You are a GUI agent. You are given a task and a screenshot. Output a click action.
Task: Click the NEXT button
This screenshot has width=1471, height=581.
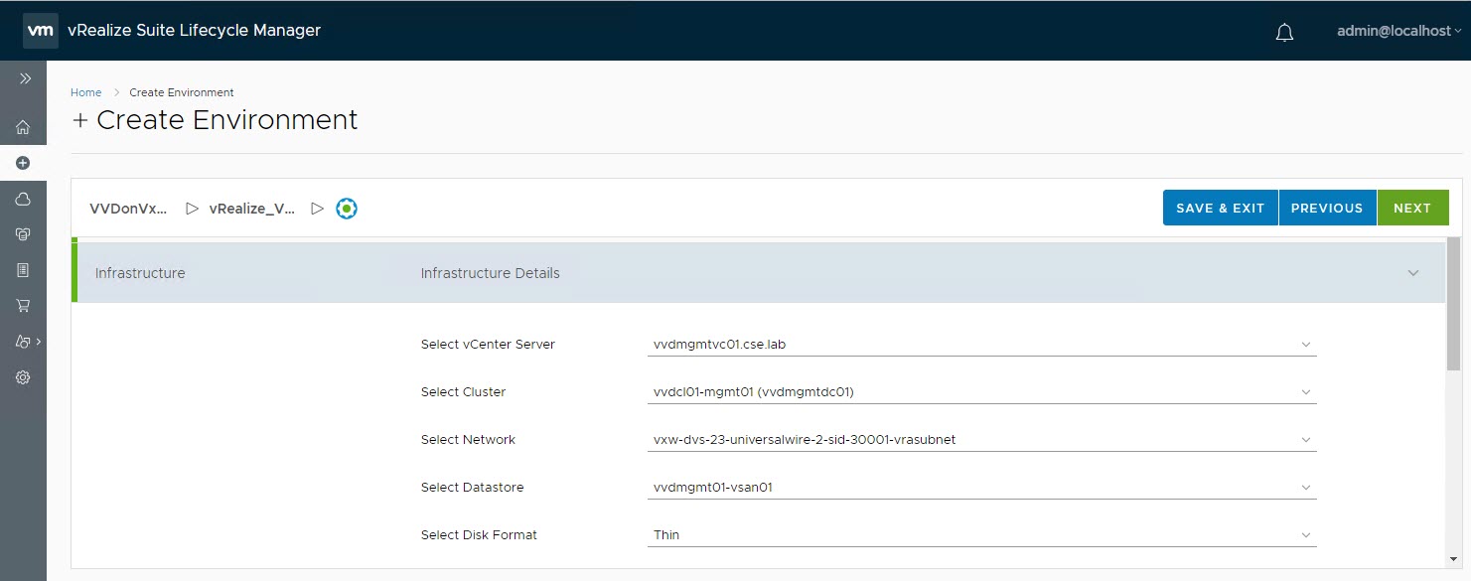click(x=1411, y=208)
